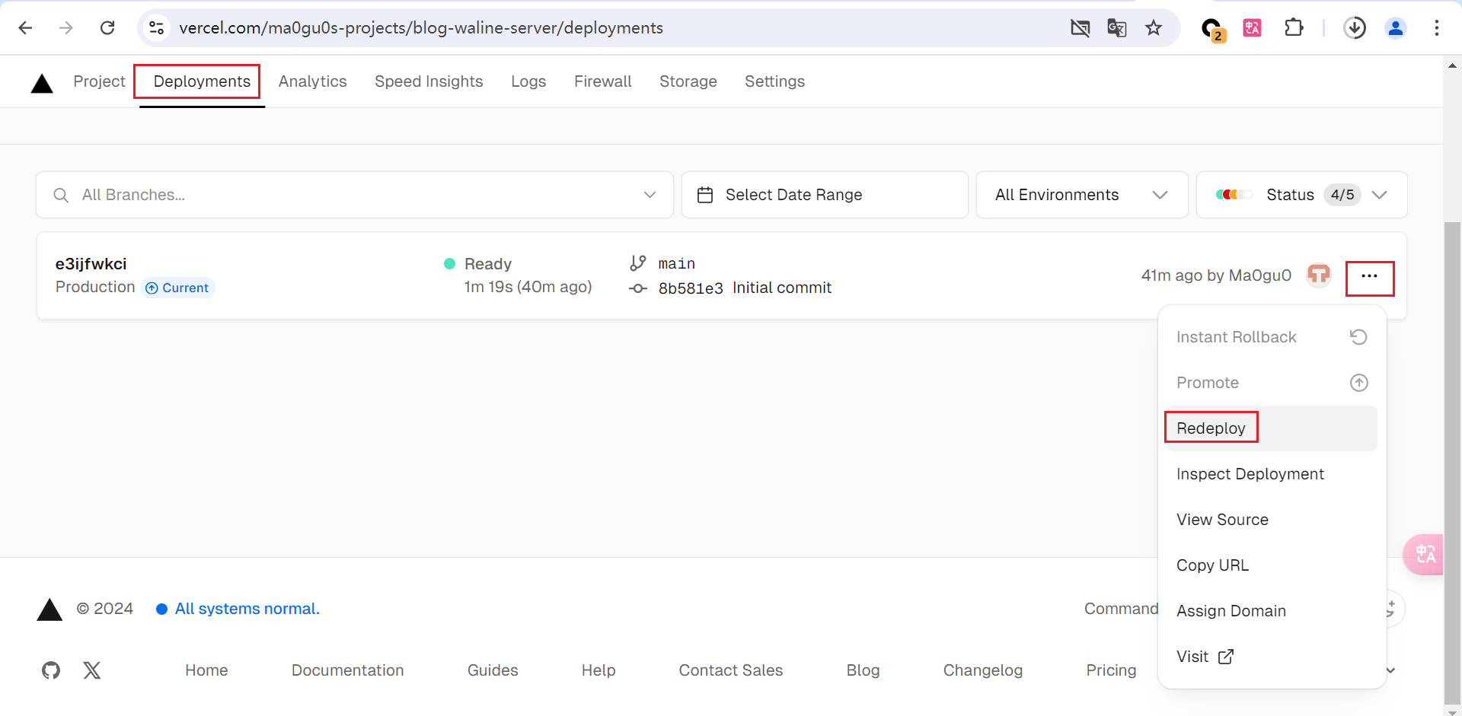Click the Vercel logo in footer

(49, 609)
